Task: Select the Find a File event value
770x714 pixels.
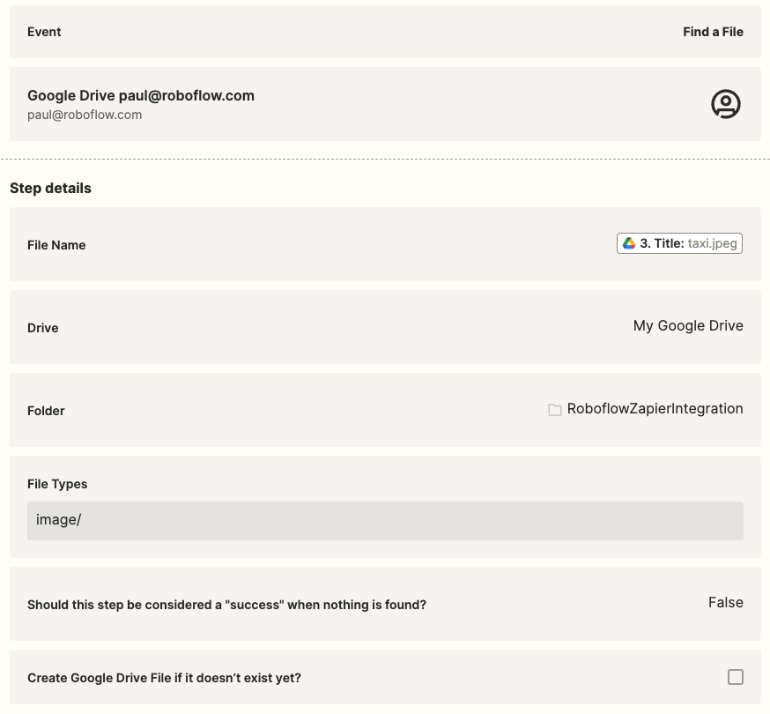Action: [713, 32]
